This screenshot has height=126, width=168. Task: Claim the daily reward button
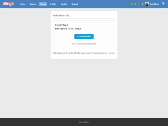point(84,36)
